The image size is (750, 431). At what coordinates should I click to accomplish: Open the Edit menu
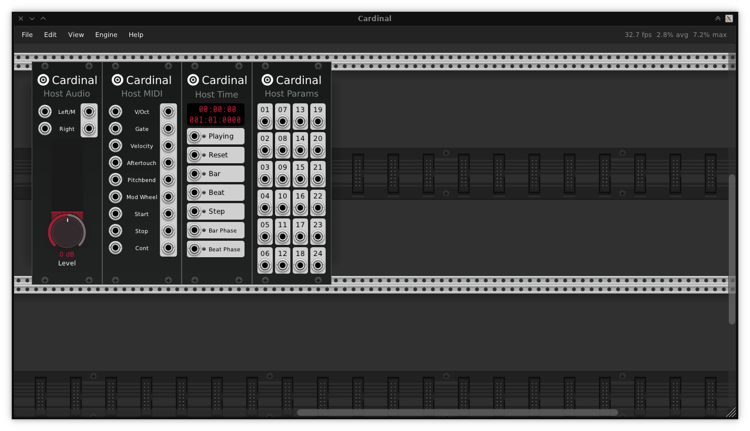tap(51, 35)
